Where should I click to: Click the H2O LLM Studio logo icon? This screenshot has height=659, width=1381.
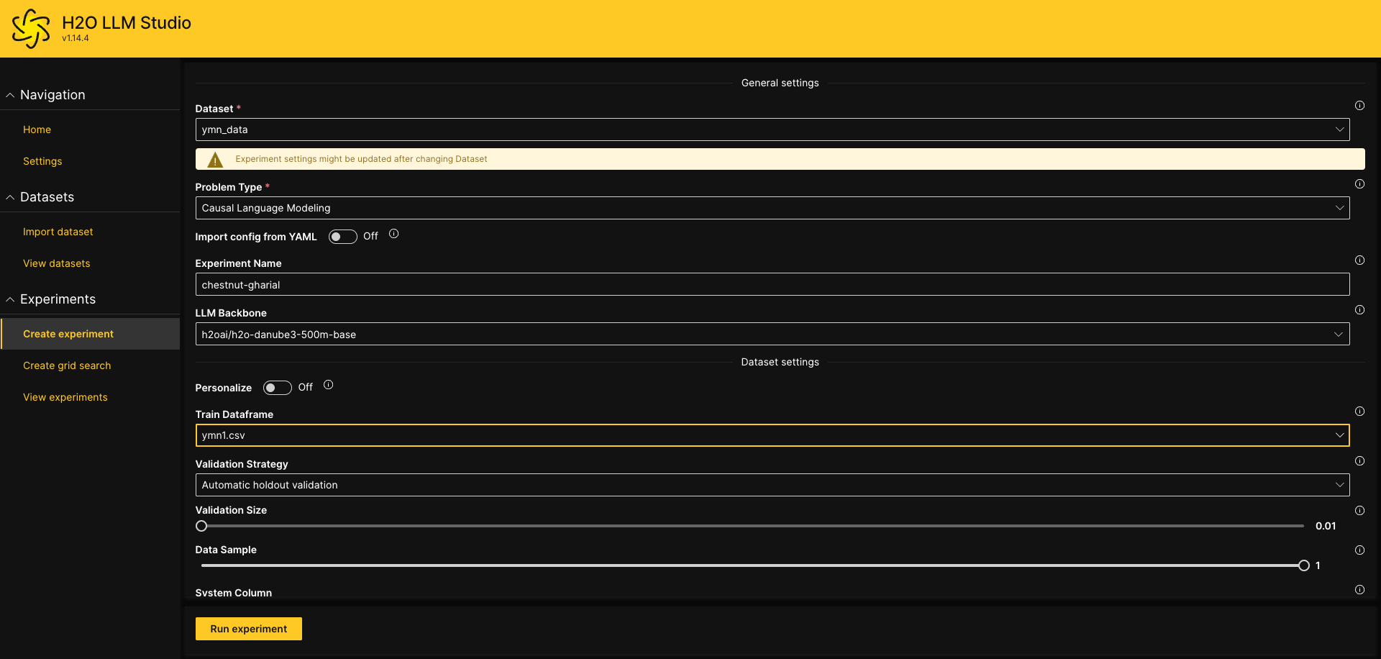click(x=31, y=29)
